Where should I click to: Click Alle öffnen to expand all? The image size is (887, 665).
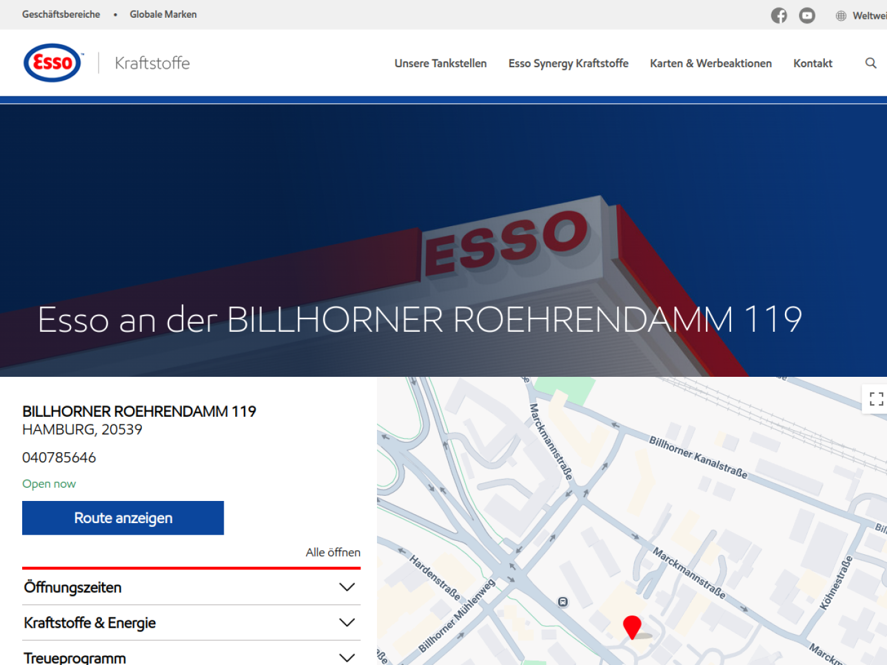click(x=333, y=552)
